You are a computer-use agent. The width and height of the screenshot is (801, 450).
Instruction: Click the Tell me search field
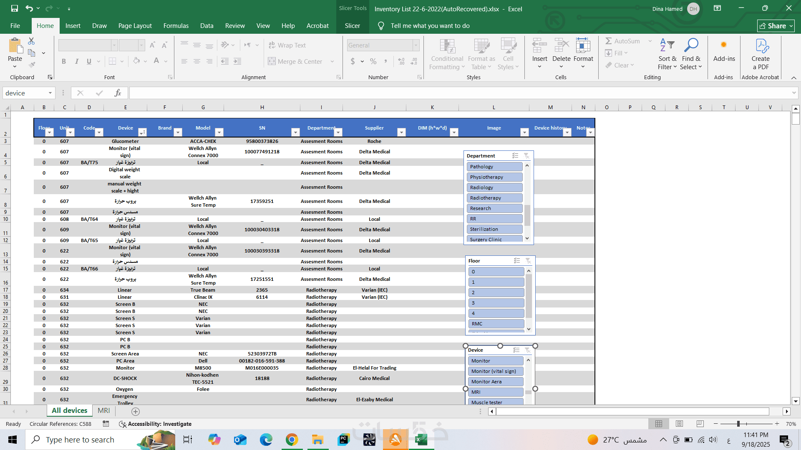pyautogui.click(x=430, y=26)
